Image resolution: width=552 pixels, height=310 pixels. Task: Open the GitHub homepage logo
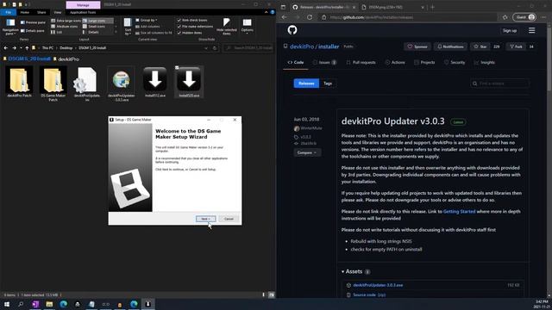(292, 30)
